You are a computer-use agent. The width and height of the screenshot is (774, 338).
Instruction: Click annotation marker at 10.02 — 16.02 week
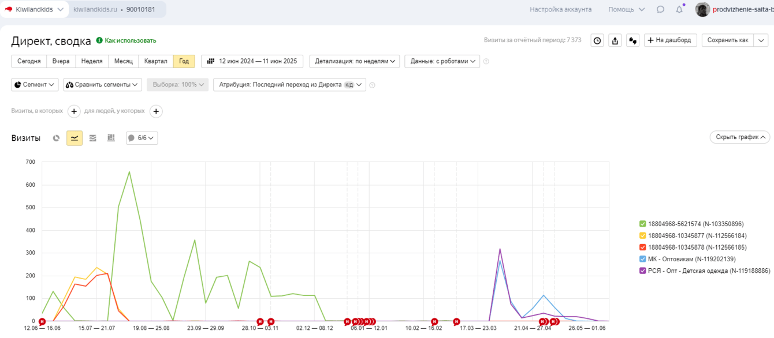[x=434, y=321]
